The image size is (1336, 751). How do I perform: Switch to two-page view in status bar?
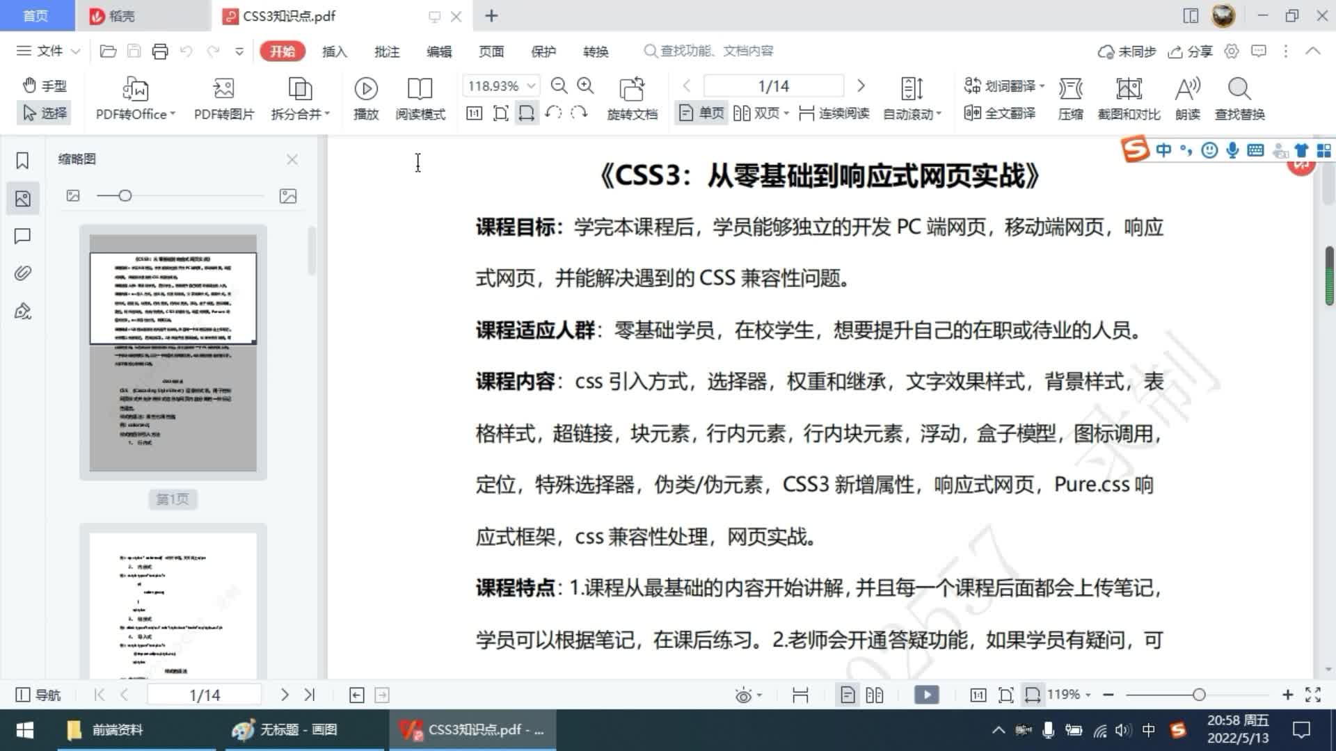click(x=875, y=694)
